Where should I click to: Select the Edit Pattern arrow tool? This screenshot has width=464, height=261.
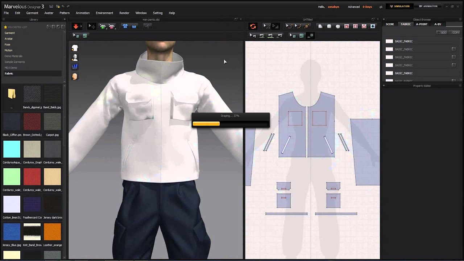(x=266, y=26)
